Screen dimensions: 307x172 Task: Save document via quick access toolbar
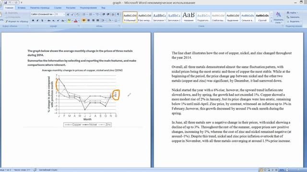click(5, 2)
